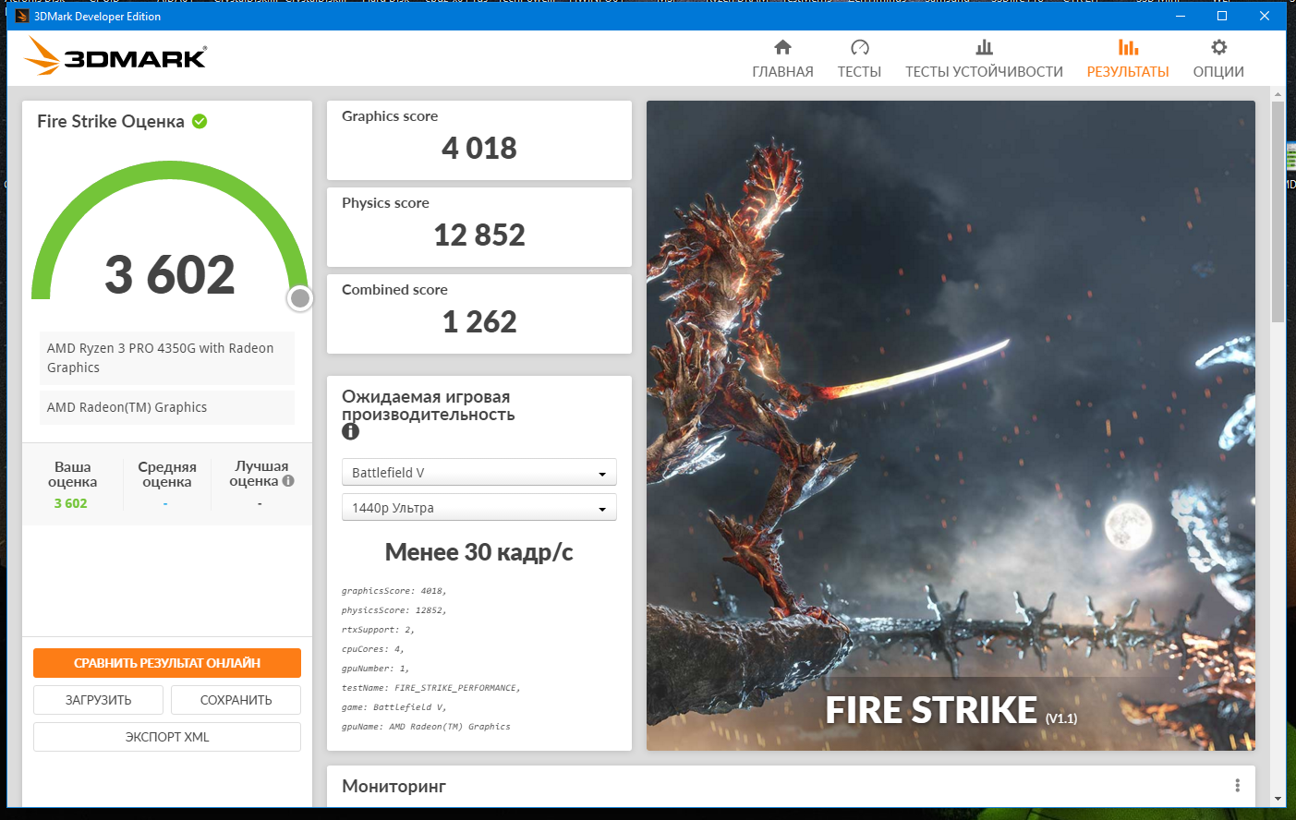Minimize the 3DMark window
This screenshot has height=820, width=1296.
pos(1181,16)
